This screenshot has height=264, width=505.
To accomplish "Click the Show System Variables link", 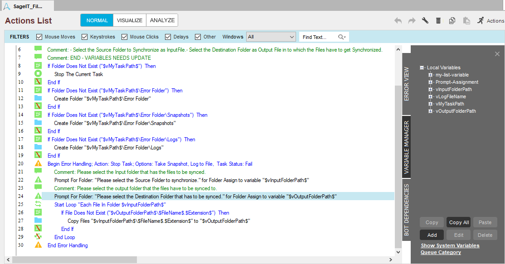I will 450,245.
